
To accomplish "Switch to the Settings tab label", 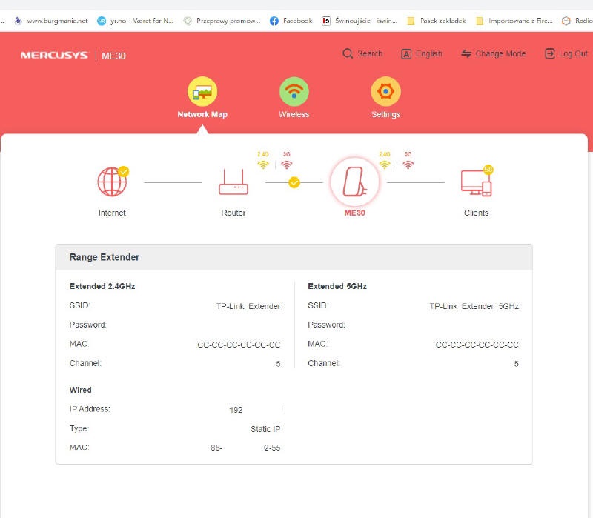I will point(385,114).
